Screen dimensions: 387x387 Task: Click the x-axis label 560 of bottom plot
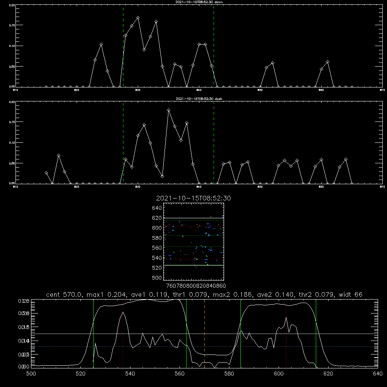[180, 374]
